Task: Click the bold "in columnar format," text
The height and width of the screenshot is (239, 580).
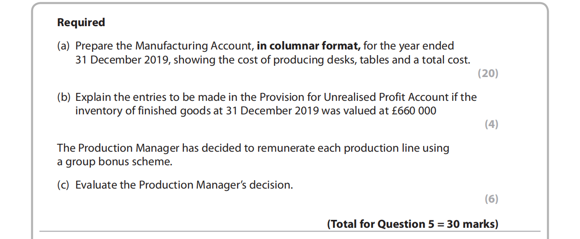Action: (x=308, y=46)
